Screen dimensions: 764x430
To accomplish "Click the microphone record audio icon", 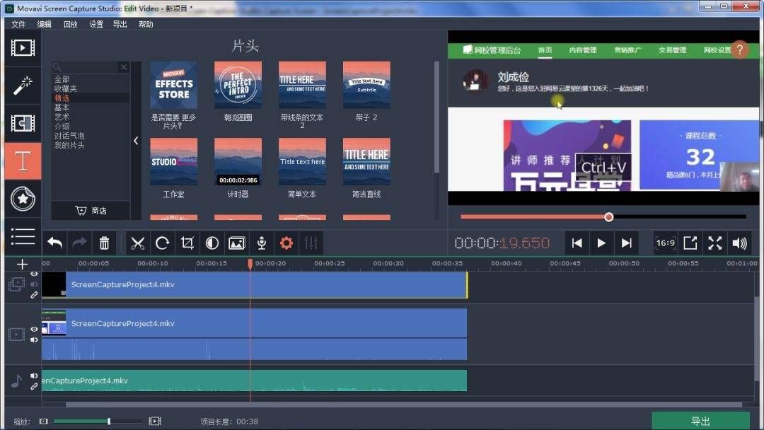I will tap(262, 243).
